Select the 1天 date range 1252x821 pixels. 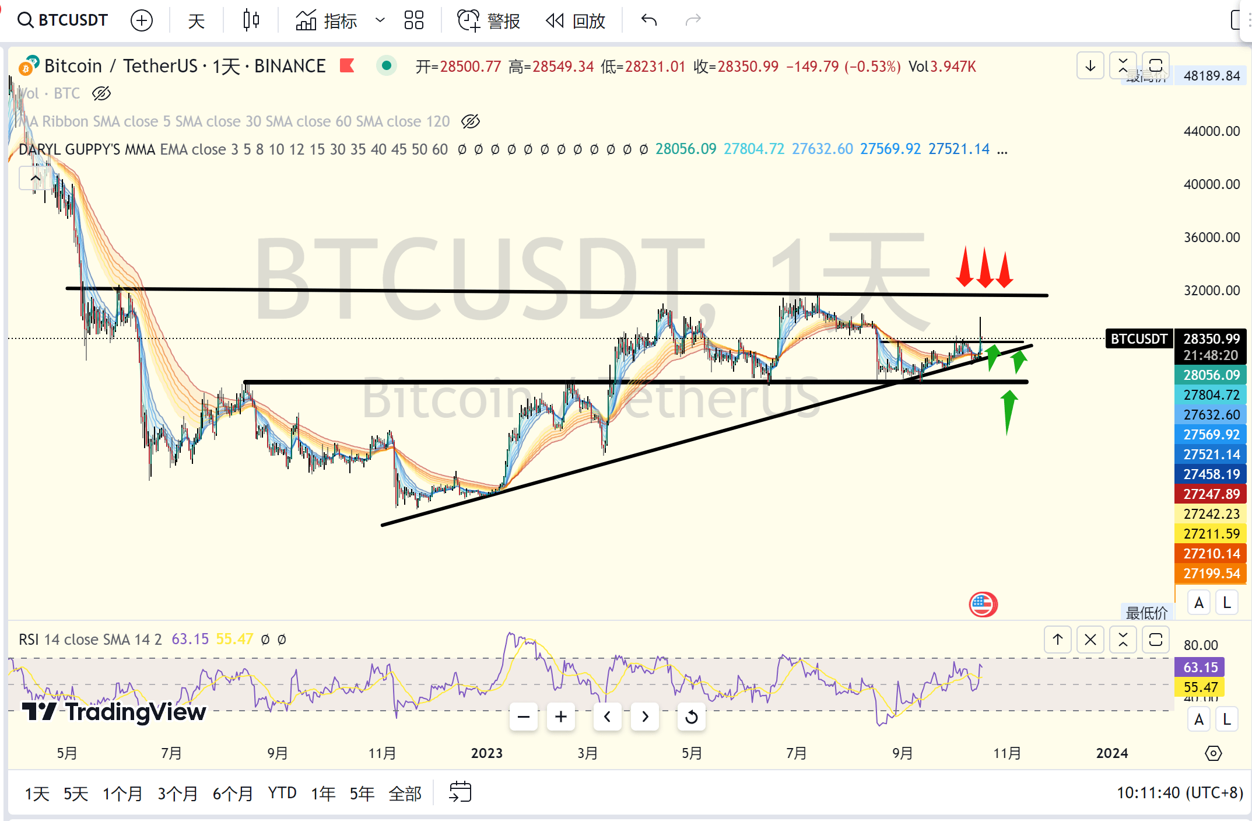tap(37, 794)
